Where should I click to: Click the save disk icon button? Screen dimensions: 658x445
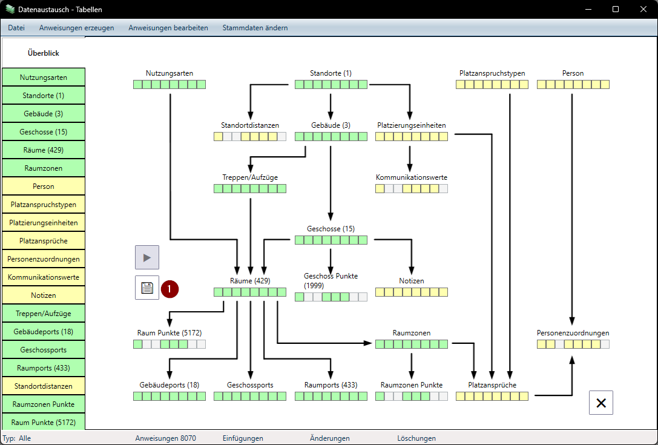pyautogui.click(x=147, y=288)
